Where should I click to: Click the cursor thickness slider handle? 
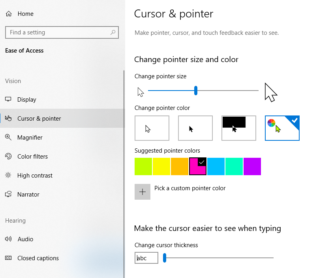165,258
